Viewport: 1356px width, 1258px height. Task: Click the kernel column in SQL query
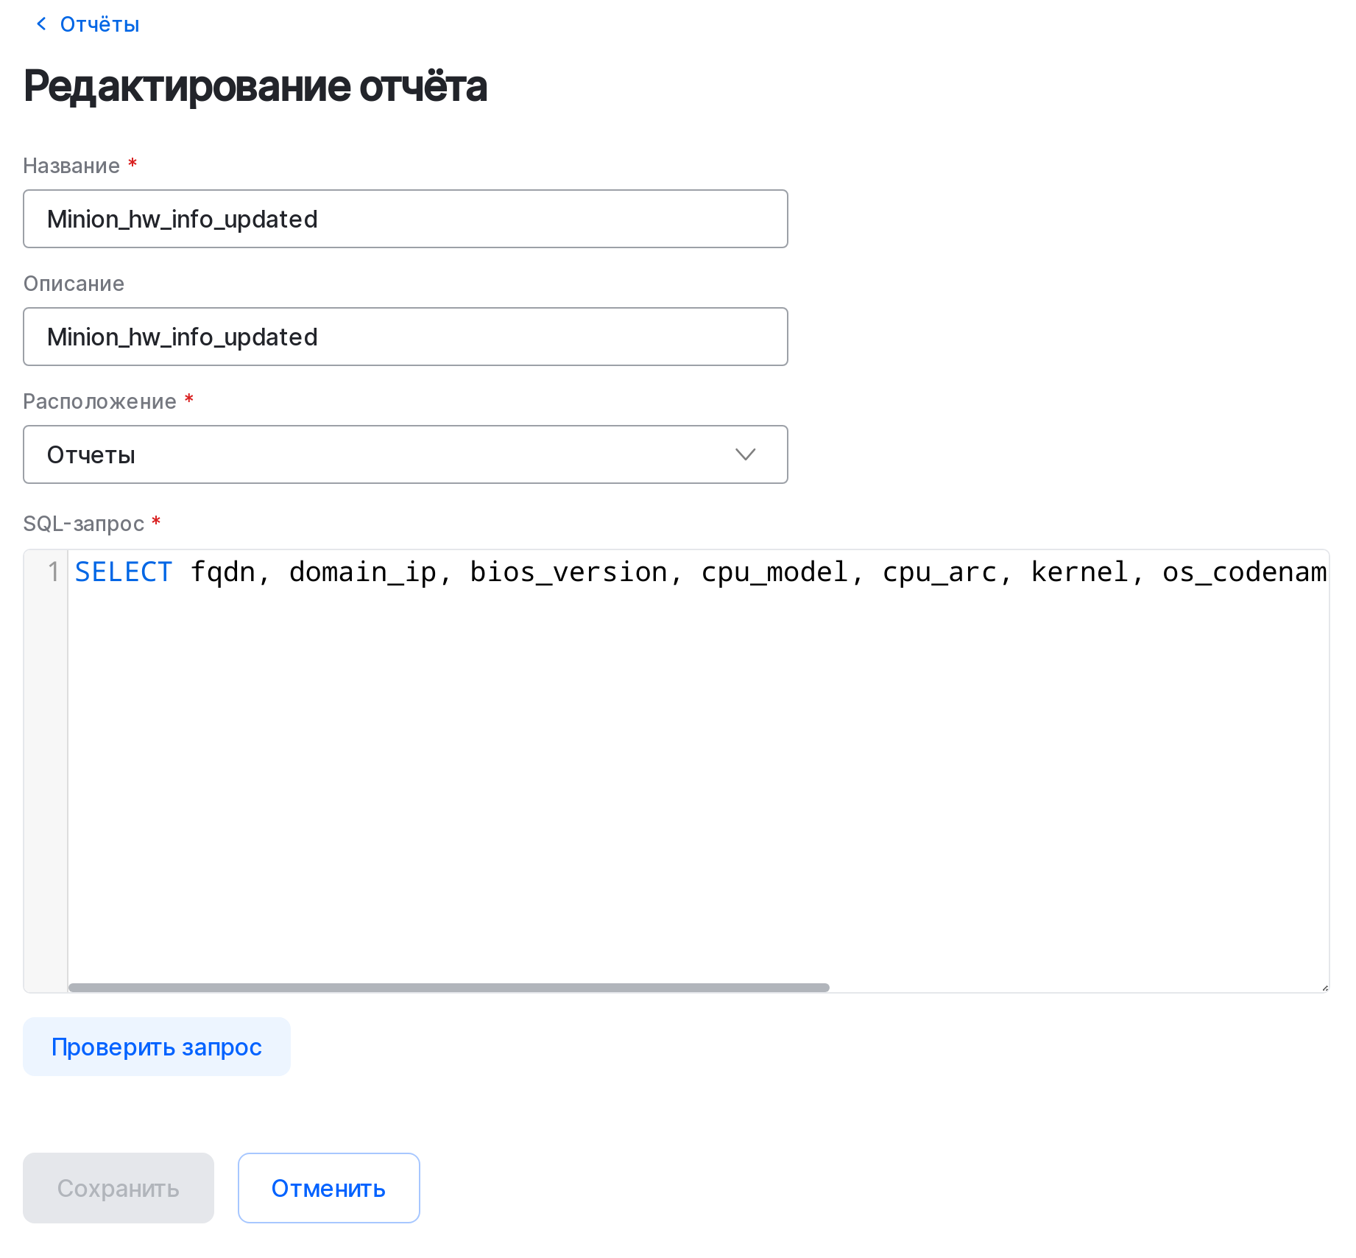(x=1078, y=572)
